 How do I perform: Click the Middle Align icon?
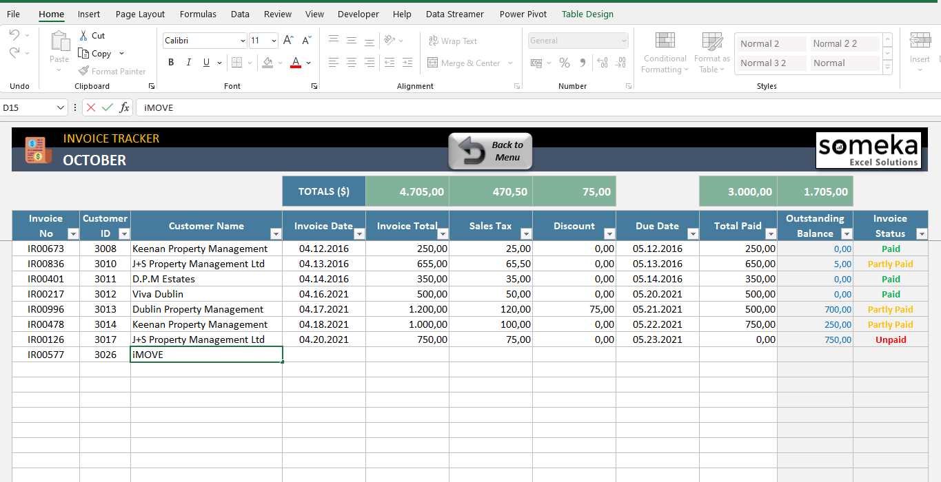pos(352,41)
